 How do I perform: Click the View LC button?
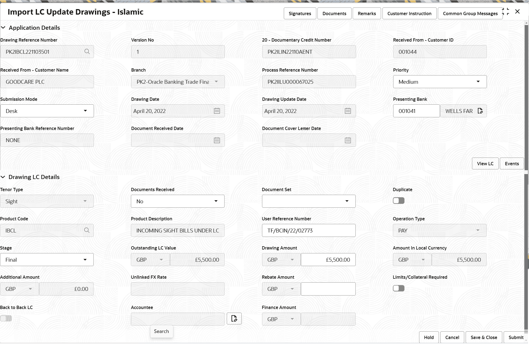485,163
